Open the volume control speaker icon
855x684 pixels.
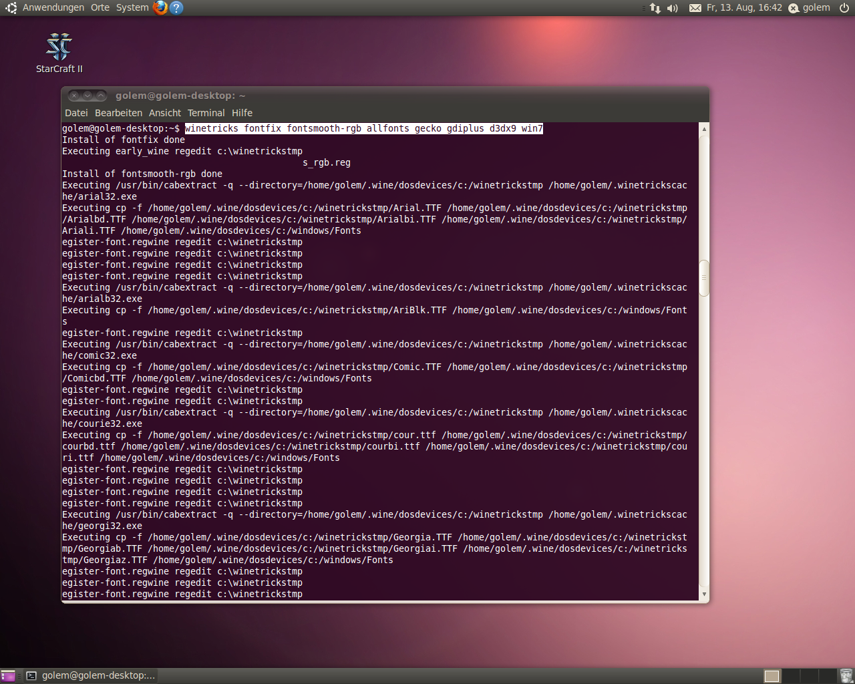point(672,8)
